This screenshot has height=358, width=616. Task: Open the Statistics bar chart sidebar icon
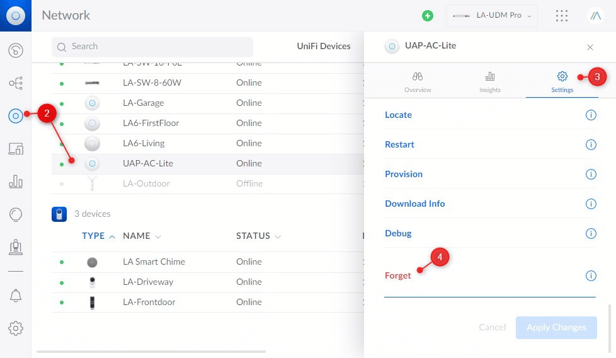click(x=16, y=181)
